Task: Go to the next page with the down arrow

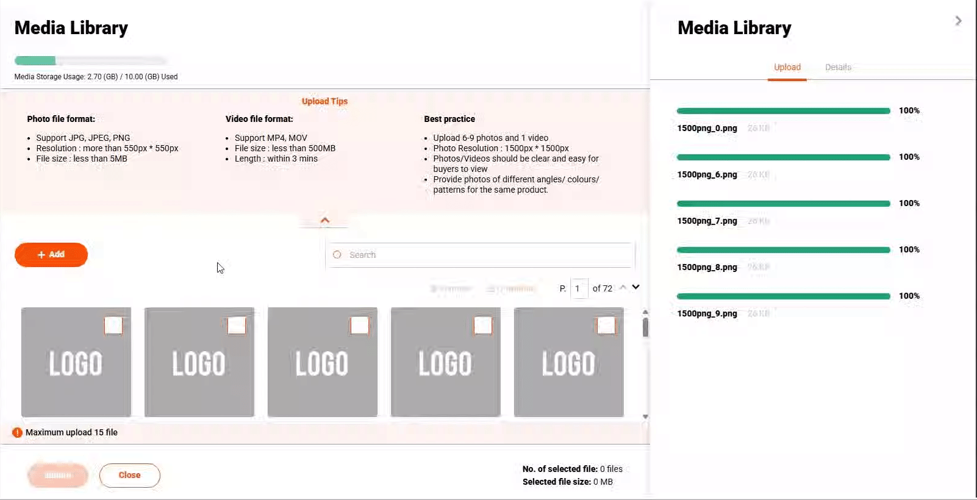Action: 636,287
